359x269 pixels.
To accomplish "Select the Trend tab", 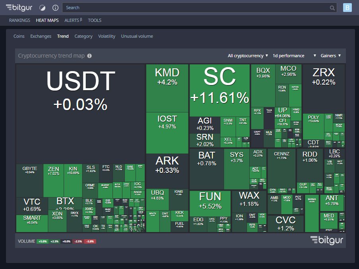I will tap(63, 36).
